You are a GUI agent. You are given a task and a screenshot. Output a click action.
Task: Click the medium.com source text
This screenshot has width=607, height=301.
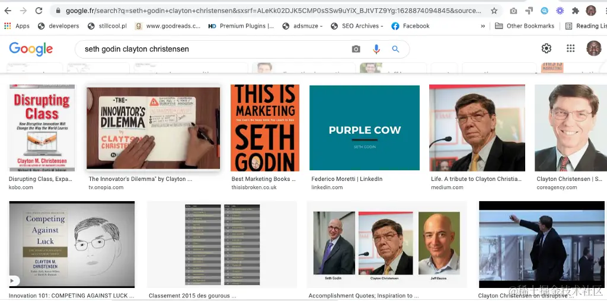point(447,187)
